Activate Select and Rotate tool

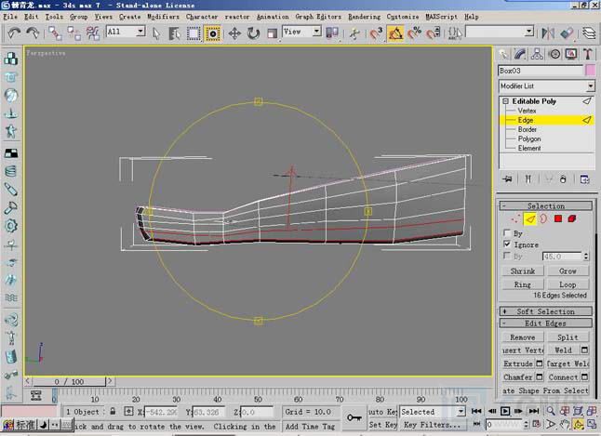(x=253, y=33)
